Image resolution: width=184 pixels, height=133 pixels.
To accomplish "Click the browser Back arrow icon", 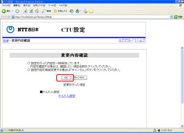I will click(x=4, y=11).
